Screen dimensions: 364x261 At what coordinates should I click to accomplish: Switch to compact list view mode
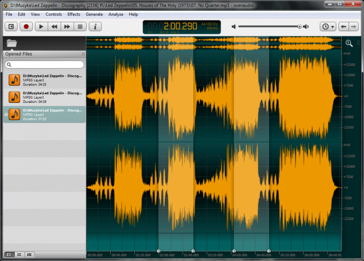[x=19, y=254]
